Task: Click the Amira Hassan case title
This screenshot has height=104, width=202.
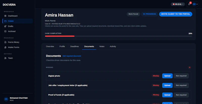Action: click(59, 15)
